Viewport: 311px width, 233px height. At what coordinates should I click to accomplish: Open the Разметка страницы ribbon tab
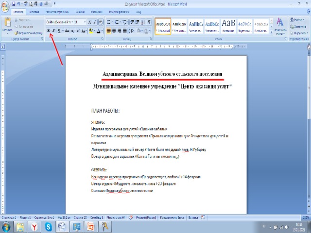(x=57, y=10)
